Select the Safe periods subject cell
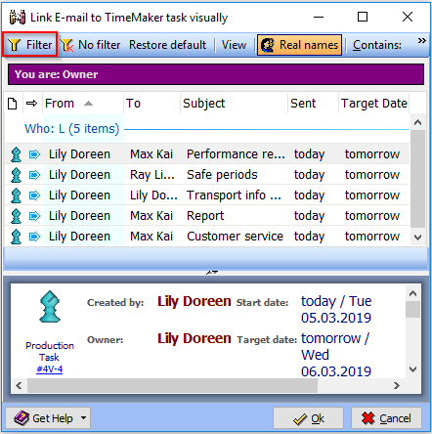The image size is (432, 434). click(222, 175)
